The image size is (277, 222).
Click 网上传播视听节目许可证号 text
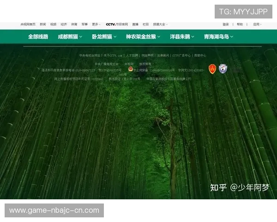[x=78, y=79]
